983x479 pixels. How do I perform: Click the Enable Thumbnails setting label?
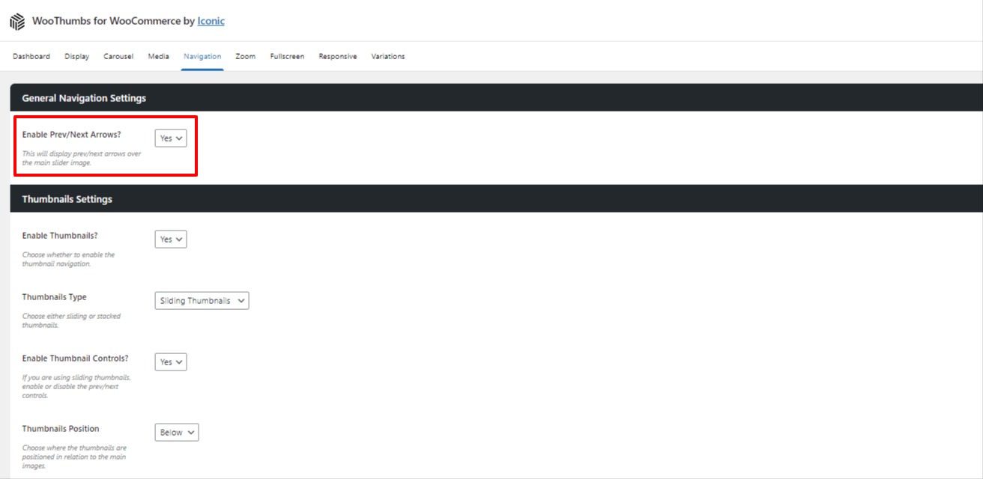[60, 235]
